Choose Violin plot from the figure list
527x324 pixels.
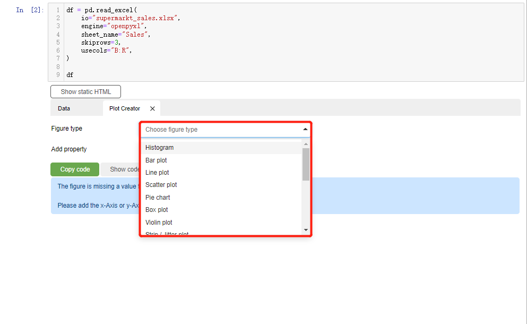point(221,223)
